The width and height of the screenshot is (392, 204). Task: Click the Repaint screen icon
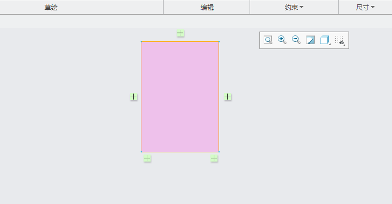point(310,40)
